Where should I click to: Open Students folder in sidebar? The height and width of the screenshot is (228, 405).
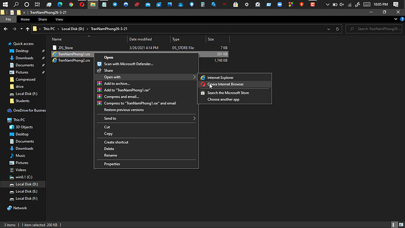22,101
